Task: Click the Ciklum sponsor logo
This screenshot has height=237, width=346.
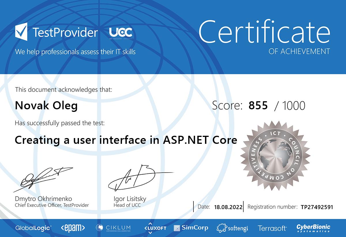Action: coord(113,228)
